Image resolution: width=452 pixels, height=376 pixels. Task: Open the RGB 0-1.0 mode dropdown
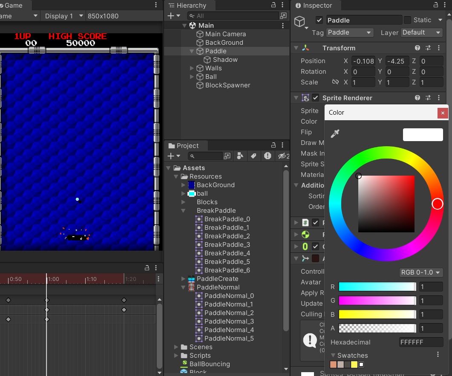pyautogui.click(x=421, y=272)
